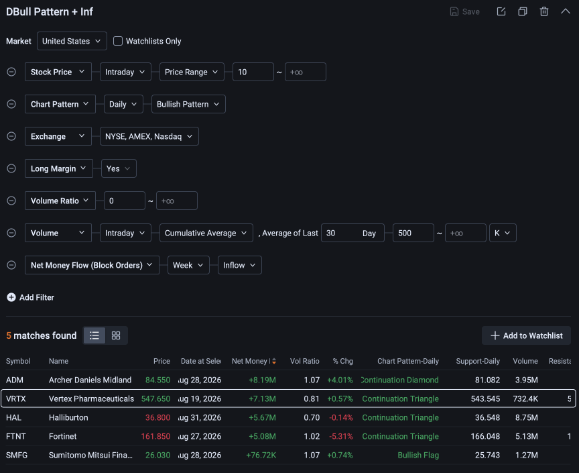Open the edit screener name icon
This screenshot has height=473, width=579.
coord(501,11)
